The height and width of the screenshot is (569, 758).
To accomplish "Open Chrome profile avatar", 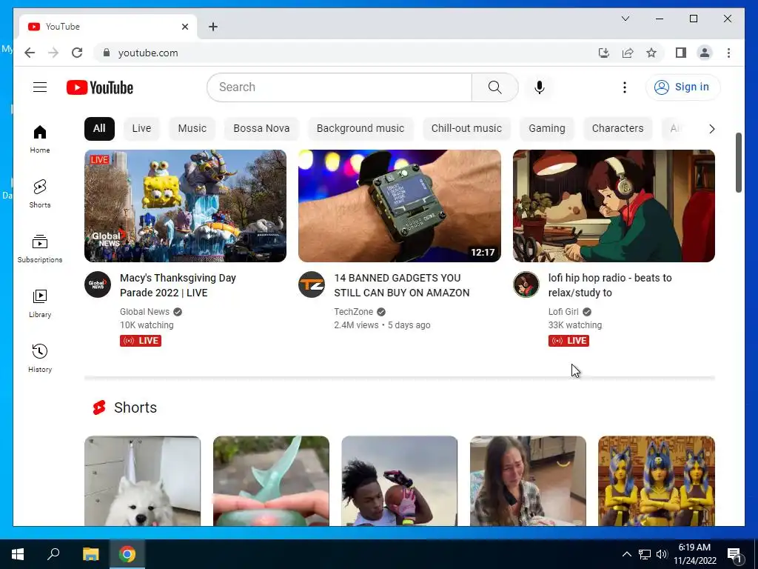I will coord(705,53).
